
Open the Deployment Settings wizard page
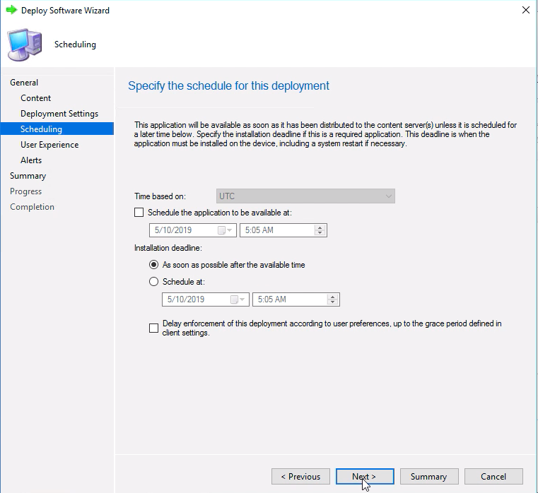59,114
